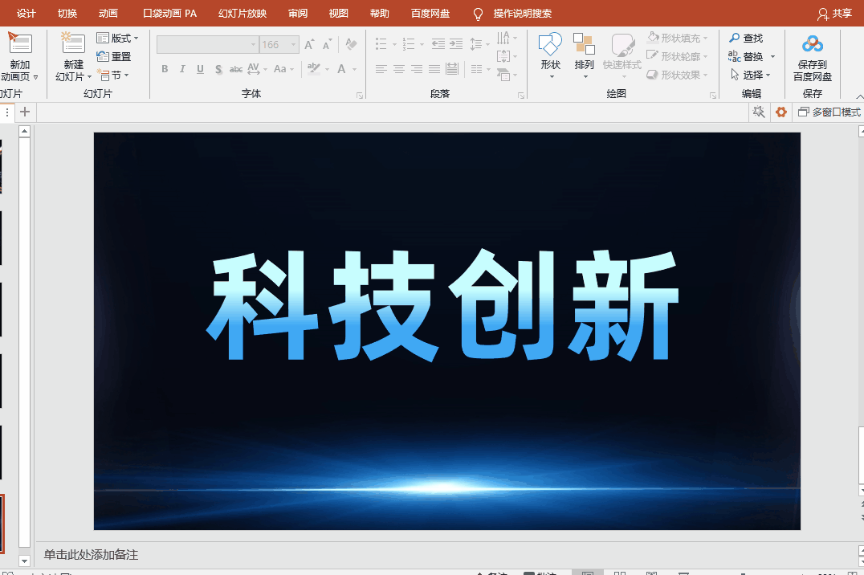
Task: Click the plus icon to add a tab
Action: tap(25, 112)
